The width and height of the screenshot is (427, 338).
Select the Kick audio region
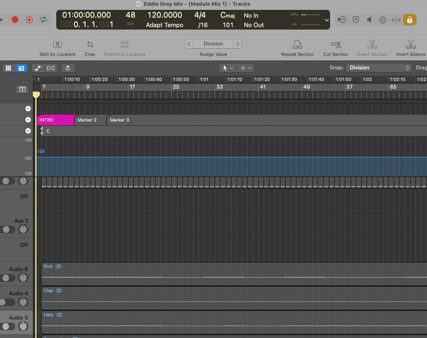click(x=234, y=274)
